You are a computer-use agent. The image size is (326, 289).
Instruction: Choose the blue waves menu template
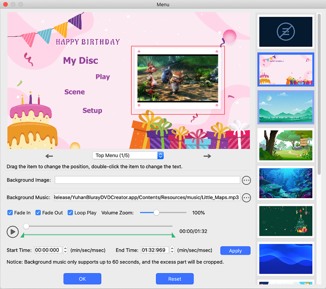[x=286, y=259]
